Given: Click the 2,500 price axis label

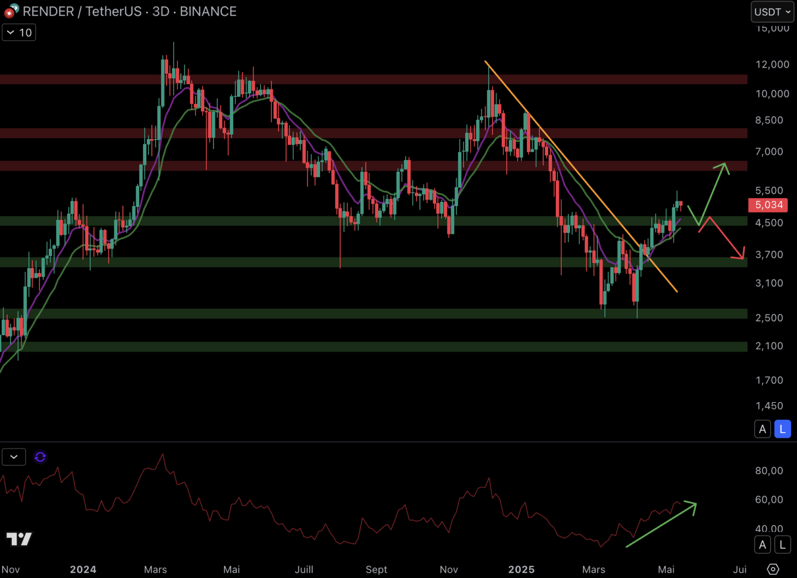Looking at the screenshot, I should [x=769, y=318].
